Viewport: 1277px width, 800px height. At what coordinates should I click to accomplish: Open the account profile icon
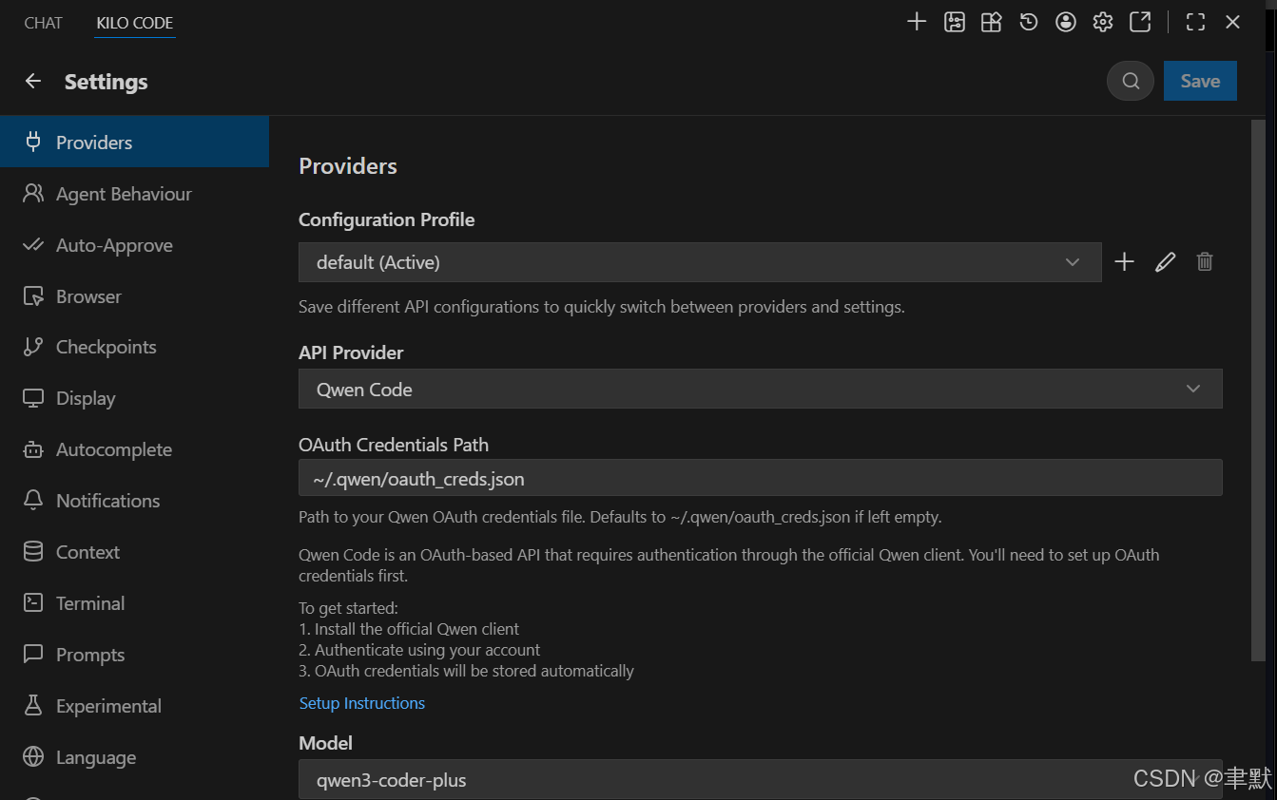[x=1066, y=22]
